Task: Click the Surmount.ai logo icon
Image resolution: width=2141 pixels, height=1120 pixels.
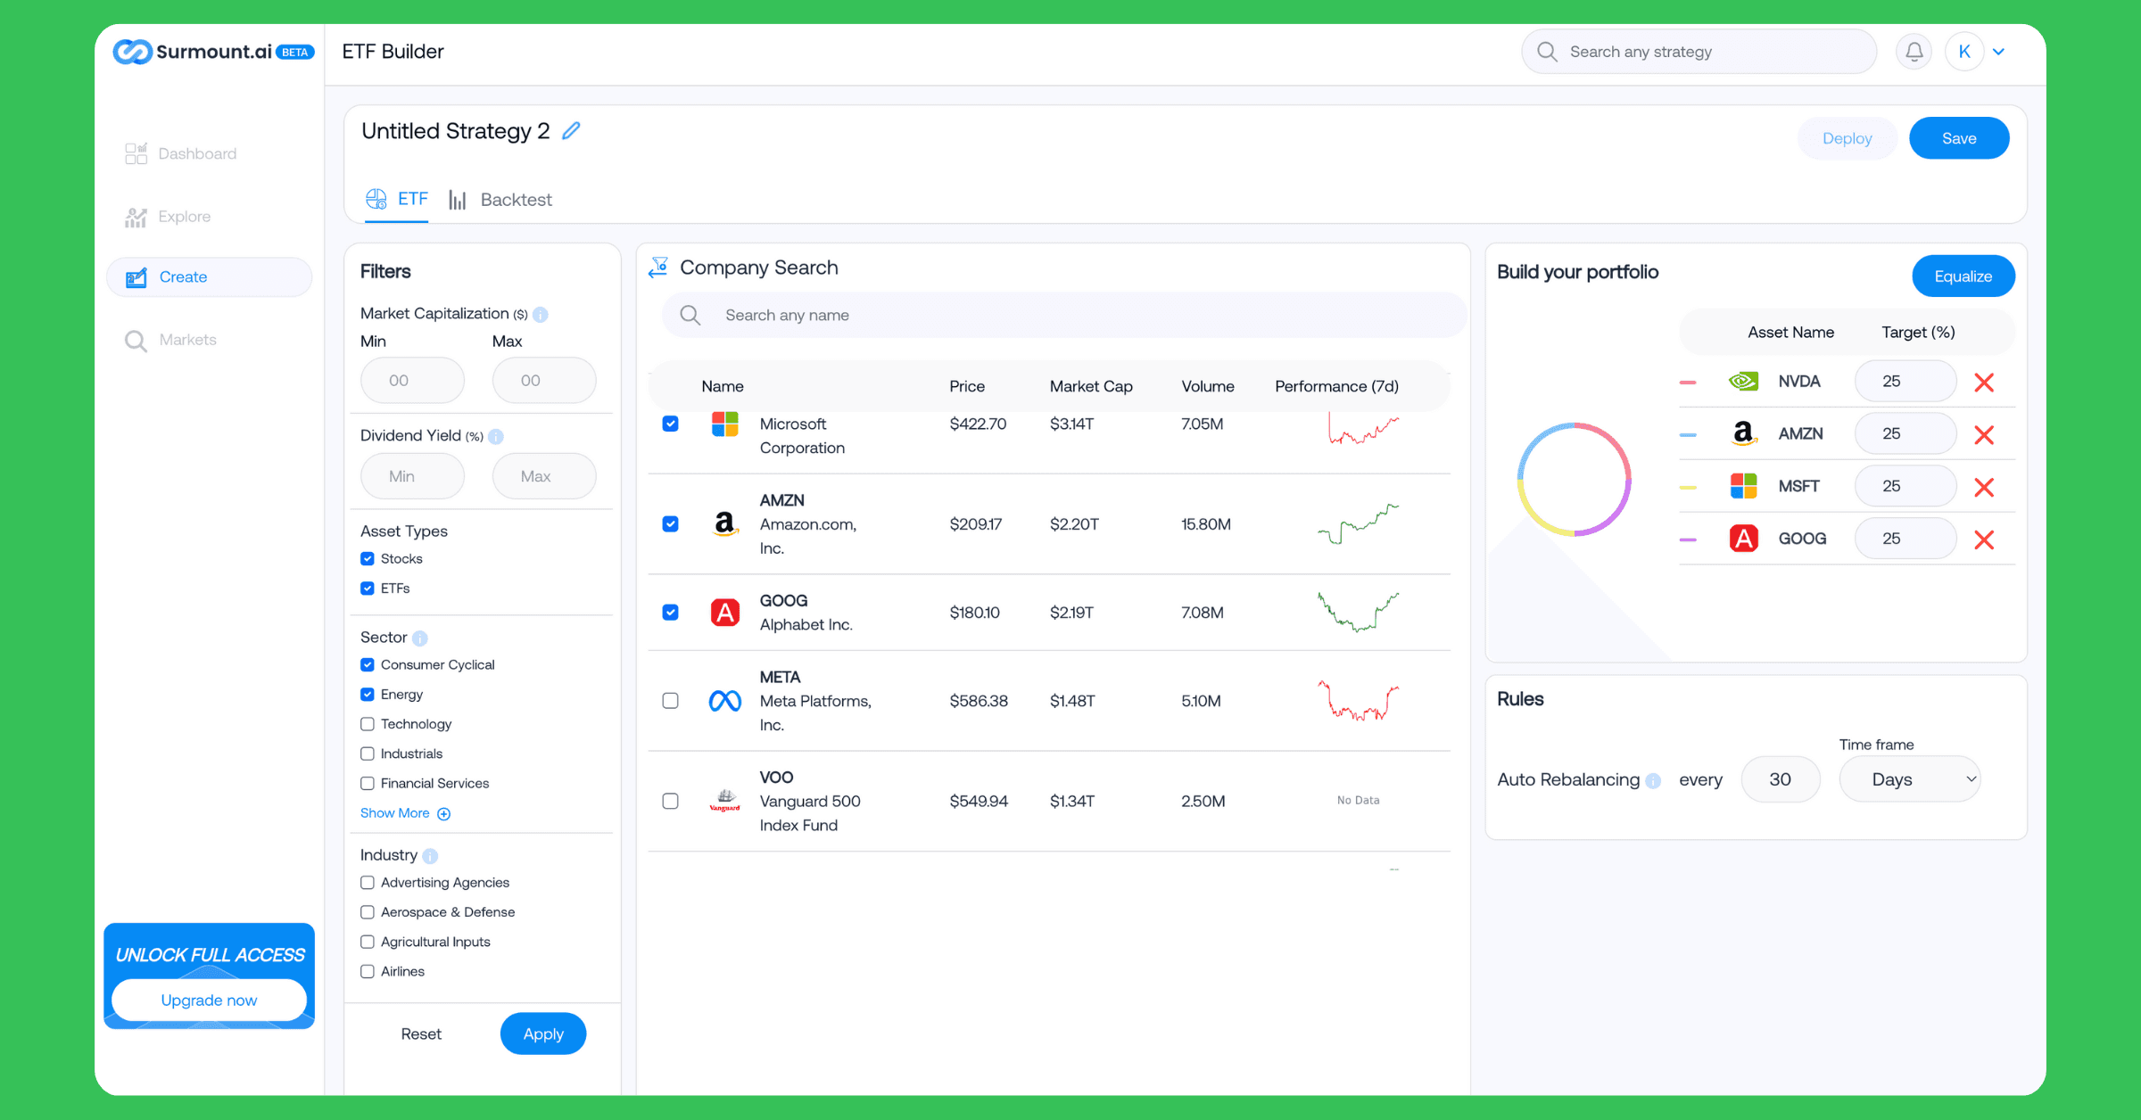Action: pos(132,52)
